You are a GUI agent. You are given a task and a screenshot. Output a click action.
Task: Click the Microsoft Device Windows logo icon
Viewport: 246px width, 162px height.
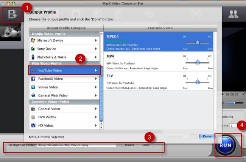point(33,40)
